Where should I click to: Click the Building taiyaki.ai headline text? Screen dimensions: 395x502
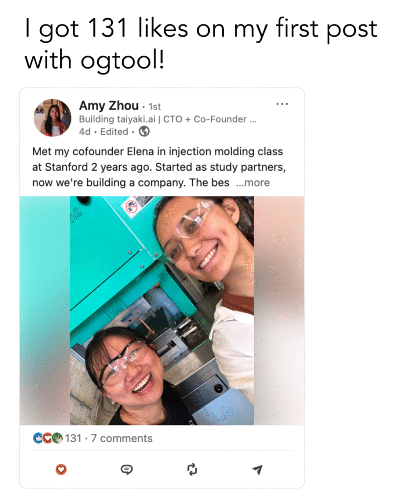(x=167, y=119)
